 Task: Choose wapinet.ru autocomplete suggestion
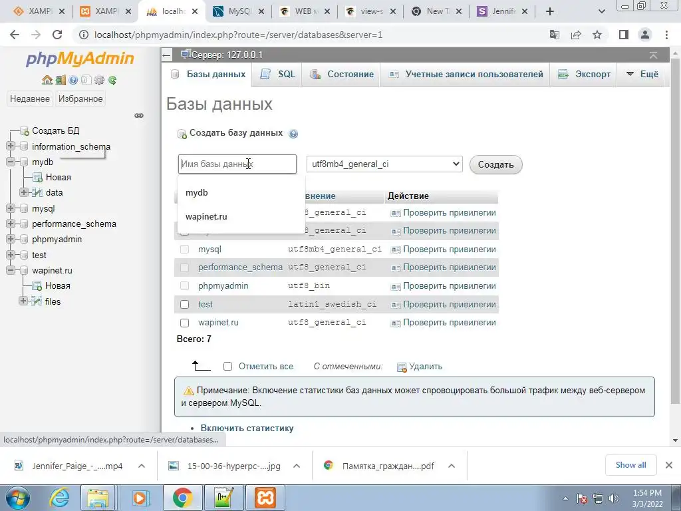click(x=241, y=217)
